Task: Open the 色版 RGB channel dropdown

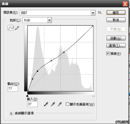Action: (x=37, y=20)
